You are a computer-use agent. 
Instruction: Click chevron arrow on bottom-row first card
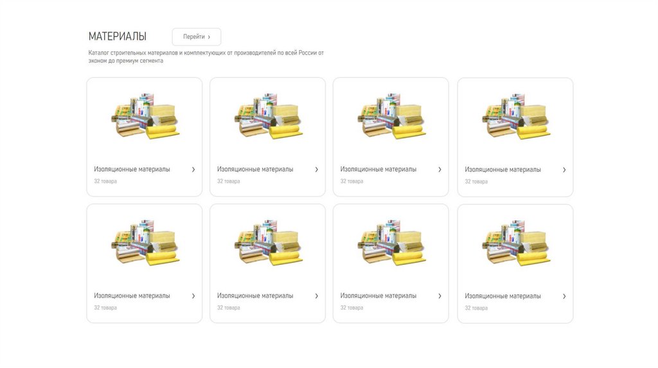point(193,296)
